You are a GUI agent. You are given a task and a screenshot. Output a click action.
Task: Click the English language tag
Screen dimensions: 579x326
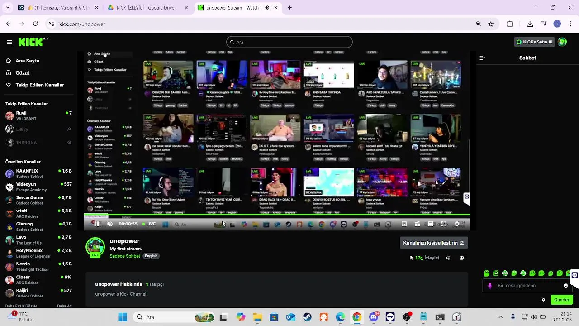(151, 256)
